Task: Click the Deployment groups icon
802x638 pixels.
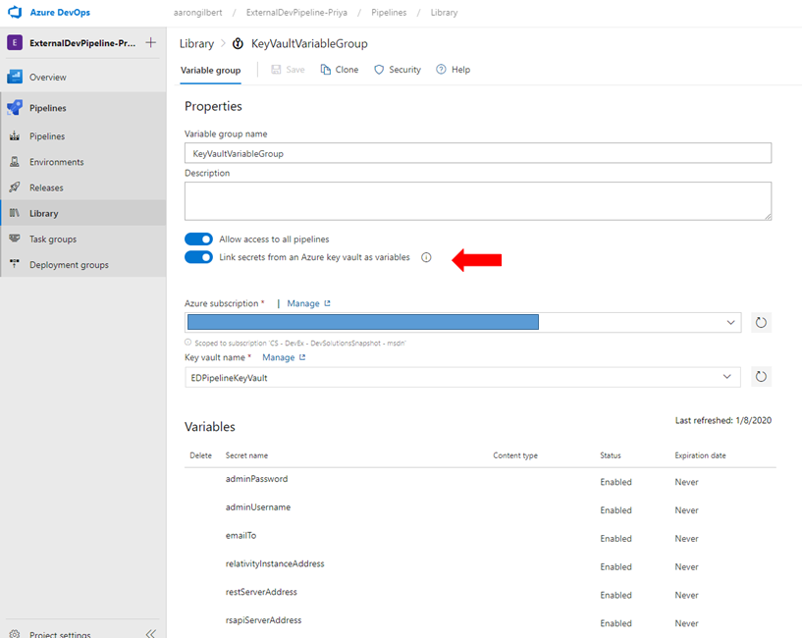Action: point(15,264)
